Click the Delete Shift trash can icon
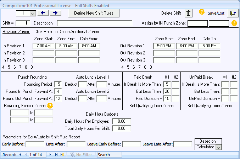 188,13
